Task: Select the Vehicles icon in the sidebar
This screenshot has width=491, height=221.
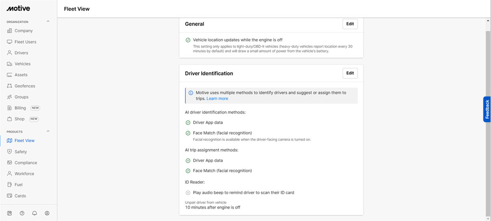Action: click(x=11, y=64)
